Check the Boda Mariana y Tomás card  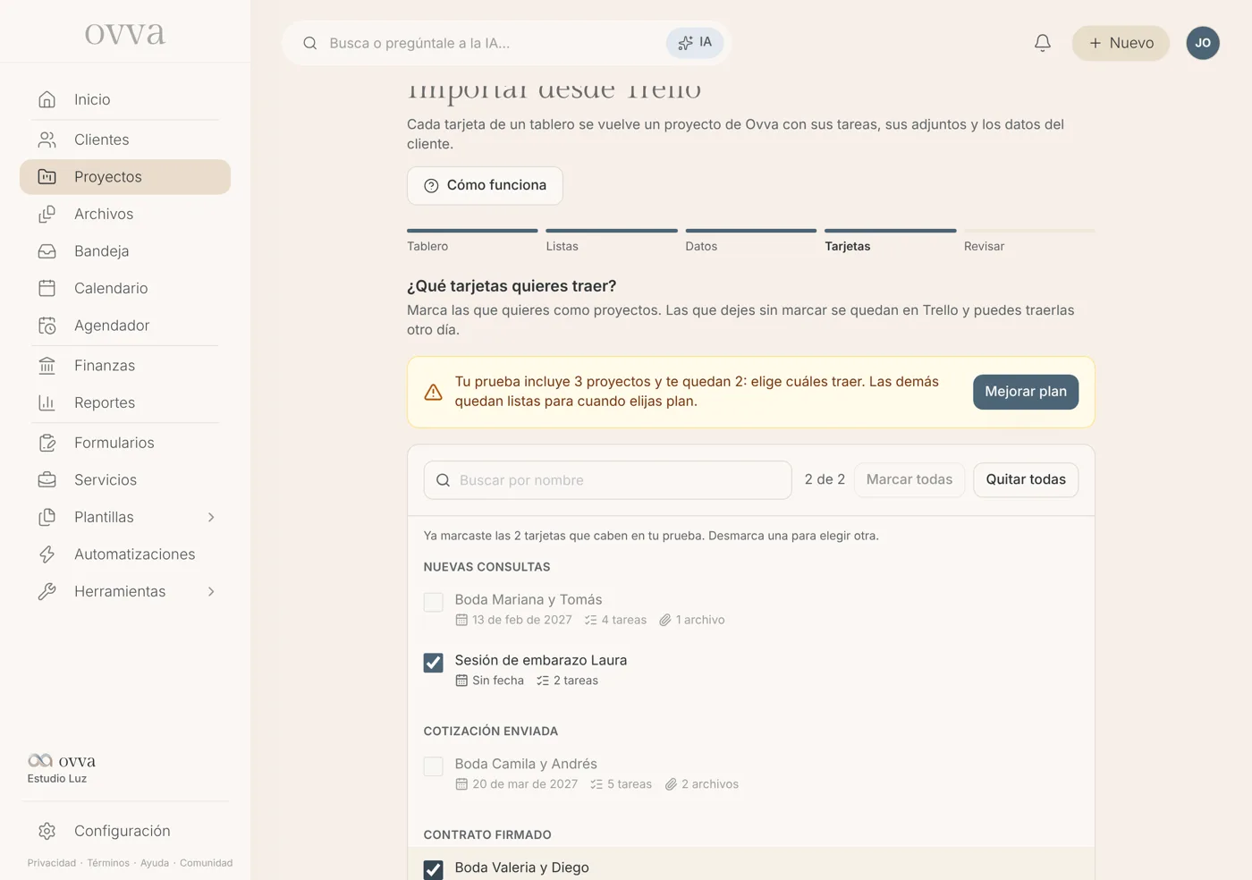pos(434,602)
